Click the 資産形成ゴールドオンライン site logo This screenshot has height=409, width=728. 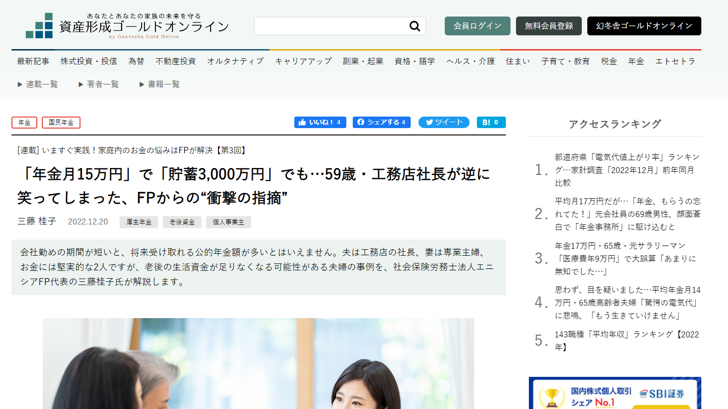pyautogui.click(x=127, y=26)
